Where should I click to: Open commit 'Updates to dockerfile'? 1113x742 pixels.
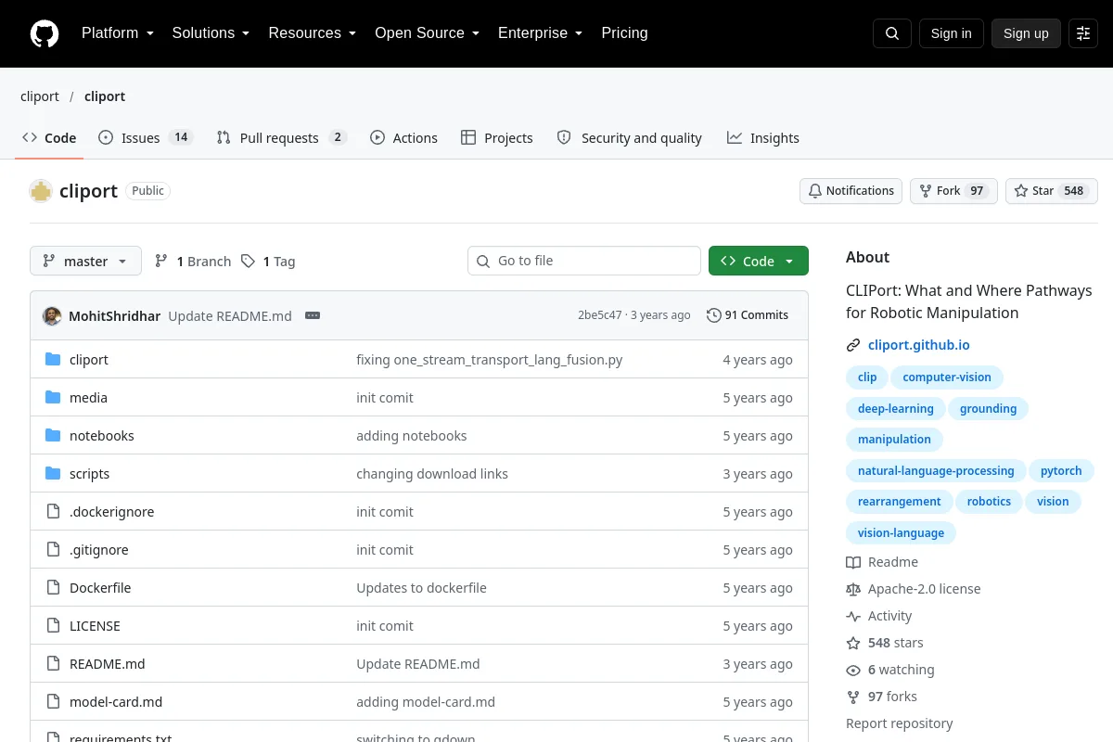[x=421, y=588]
